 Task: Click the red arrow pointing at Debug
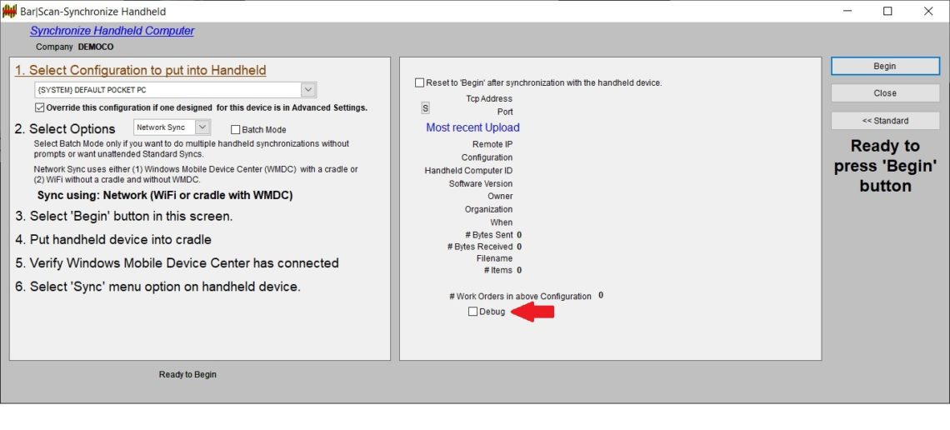[532, 312]
